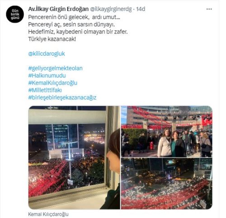The height and width of the screenshot is (218, 226).
Task: Open Av.İlkay Girgin Erdoğan display name
Action: pyautogui.click(x=58, y=9)
